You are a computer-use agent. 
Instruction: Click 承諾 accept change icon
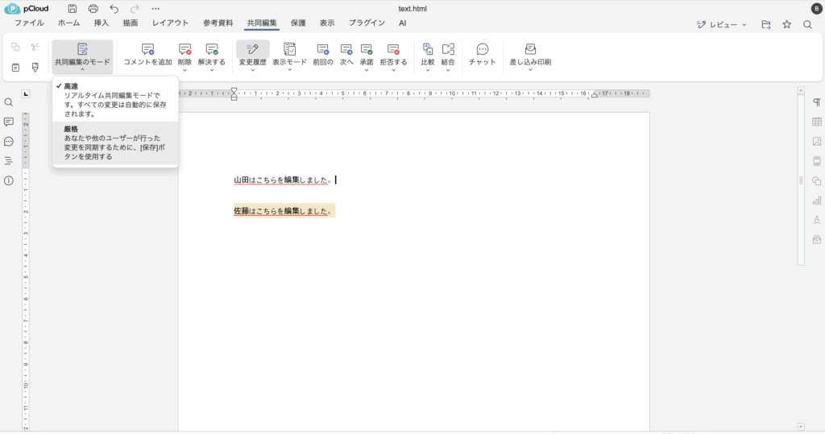(x=367, y=49)
